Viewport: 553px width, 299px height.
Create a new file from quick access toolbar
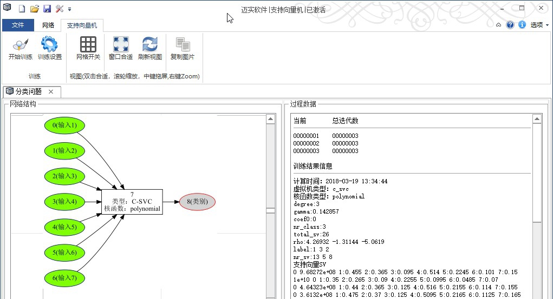[22, 9]
